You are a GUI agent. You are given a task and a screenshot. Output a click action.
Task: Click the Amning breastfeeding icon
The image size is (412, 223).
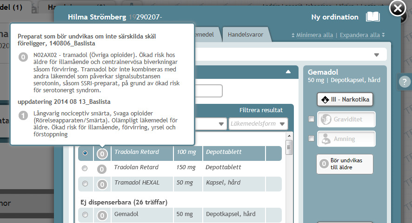(x=326, y=139)
